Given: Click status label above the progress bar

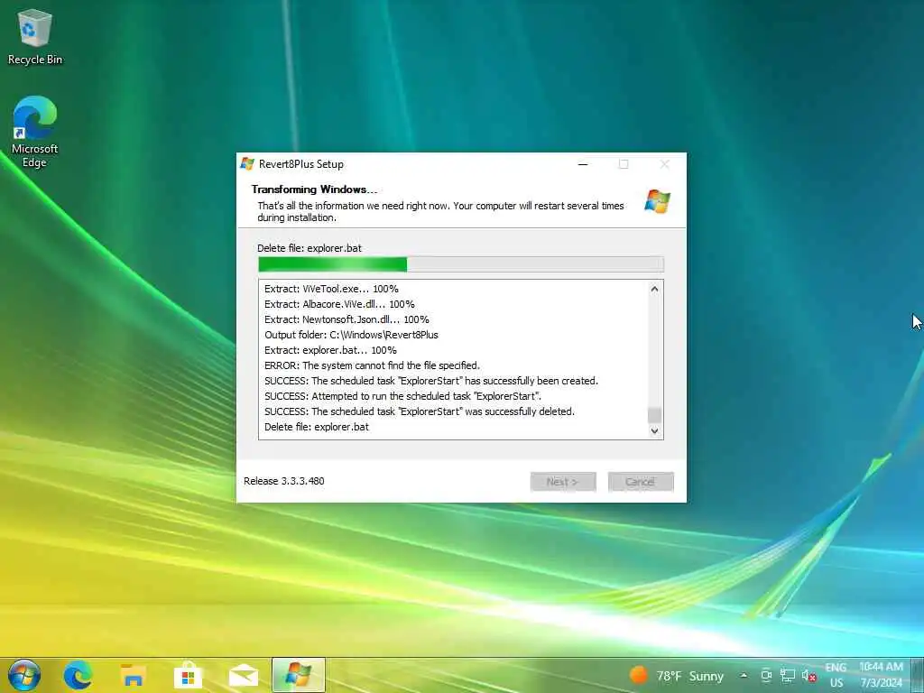Looking at the screenshot, I should click(310, 248).
